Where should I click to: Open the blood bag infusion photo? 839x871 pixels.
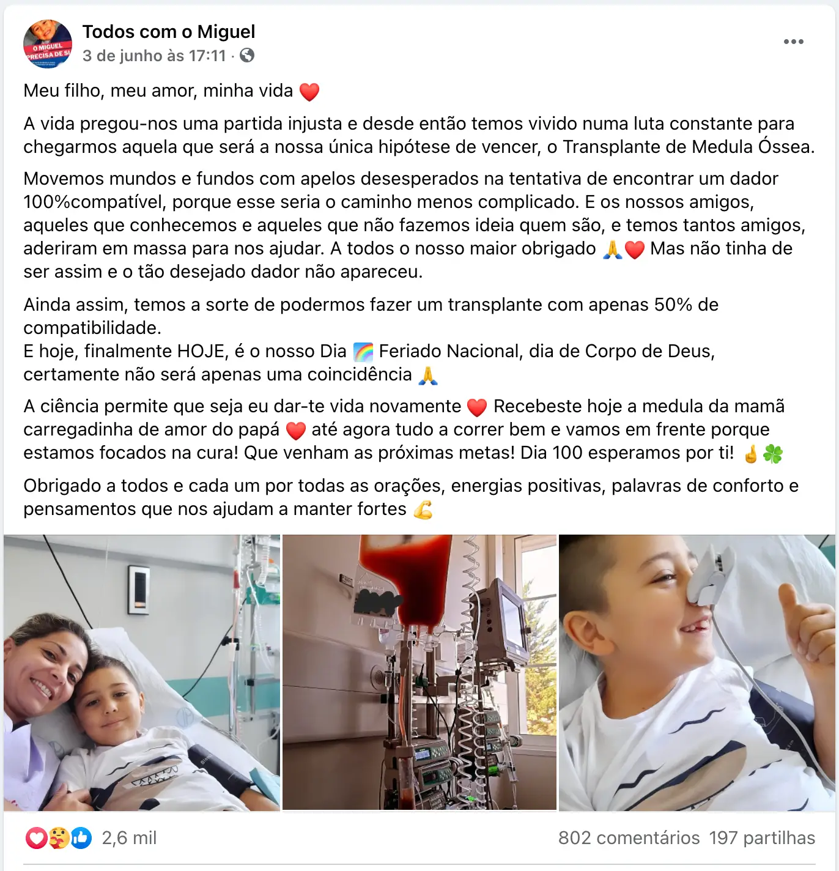[419, 673]
